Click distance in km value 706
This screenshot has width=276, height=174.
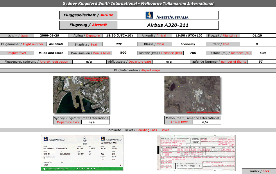click(193, 53)
